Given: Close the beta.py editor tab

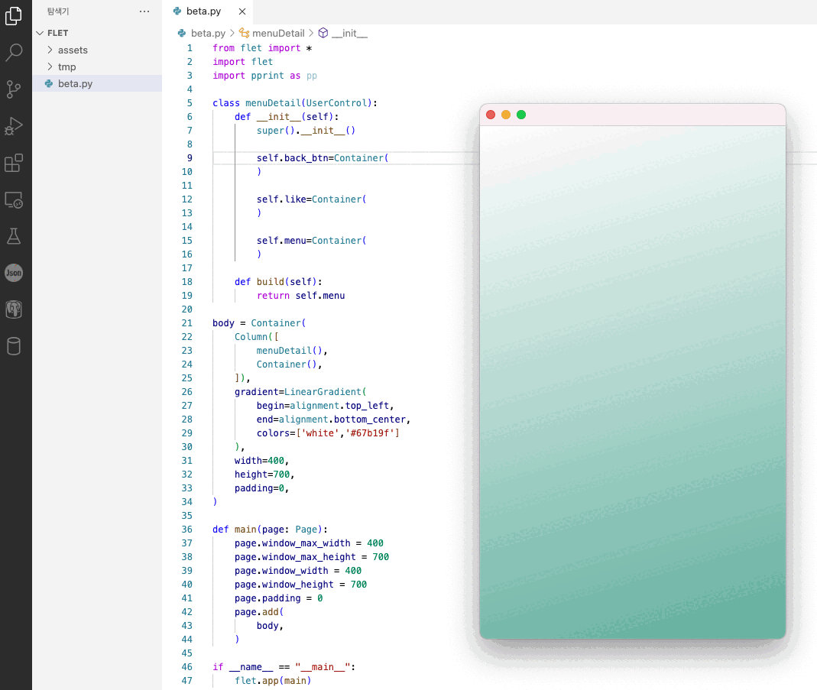Looking at the screenshot, I should tap(242, 11).
